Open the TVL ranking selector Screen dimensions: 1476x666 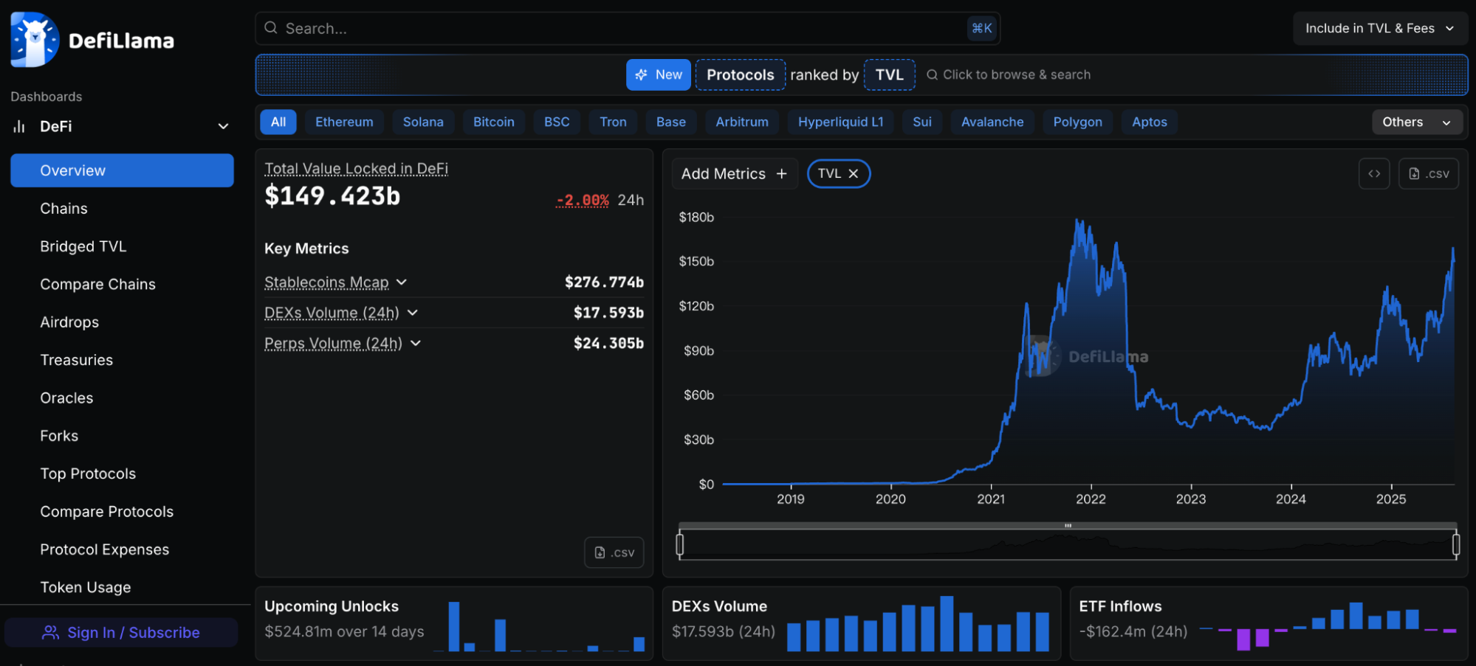(889, 74)
